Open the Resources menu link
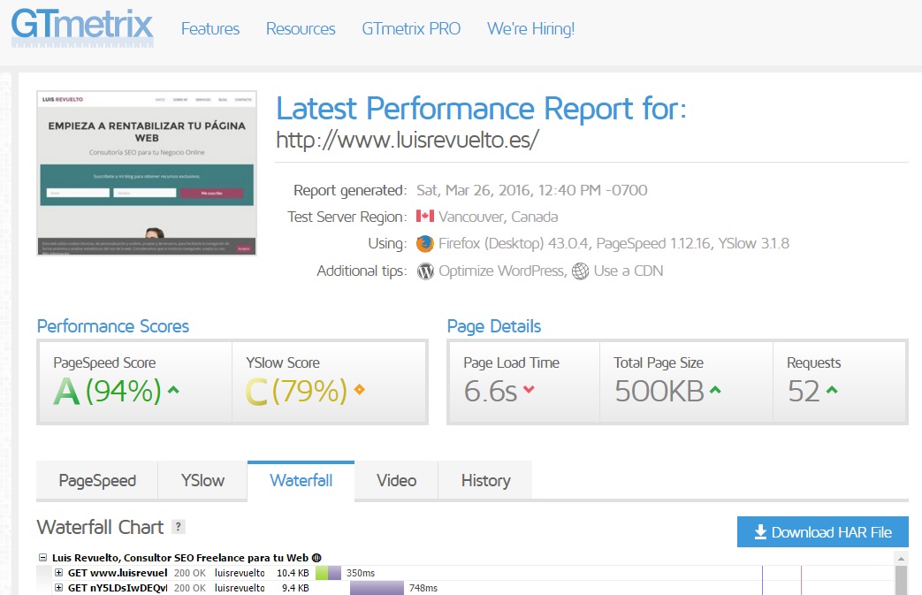 [x=301, y=29]
